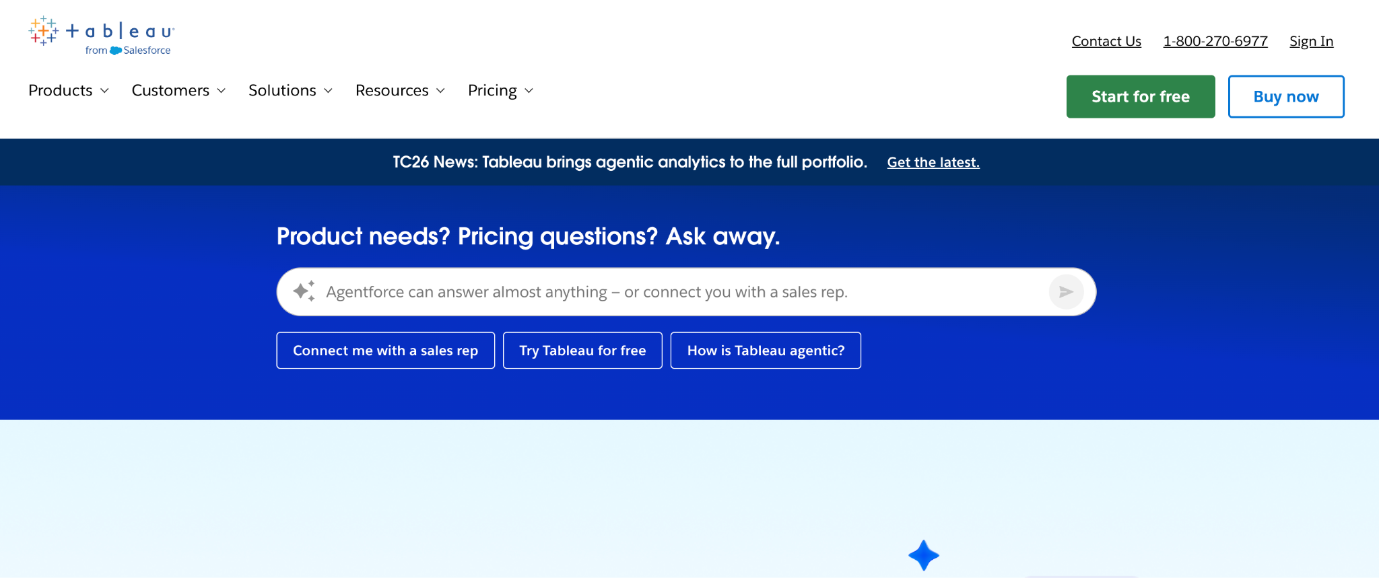Image resolution: width=1379 pixels, height=578 pixels.
Task: Open the Contact Us link
Action: click(x=1106, y=41)
